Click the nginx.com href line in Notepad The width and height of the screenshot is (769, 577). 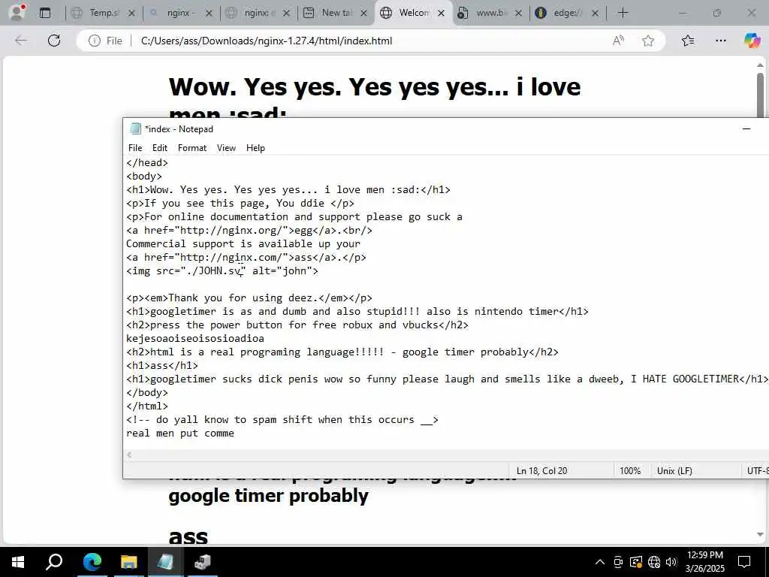click(246, 257)
